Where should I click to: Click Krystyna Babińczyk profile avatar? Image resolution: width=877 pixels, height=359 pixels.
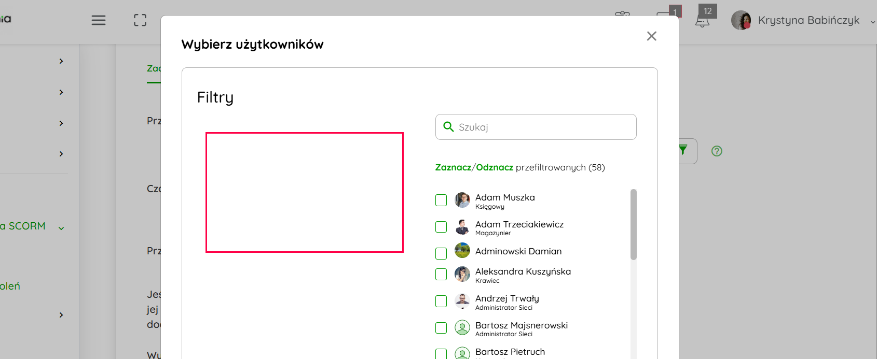tap(741, 20)
